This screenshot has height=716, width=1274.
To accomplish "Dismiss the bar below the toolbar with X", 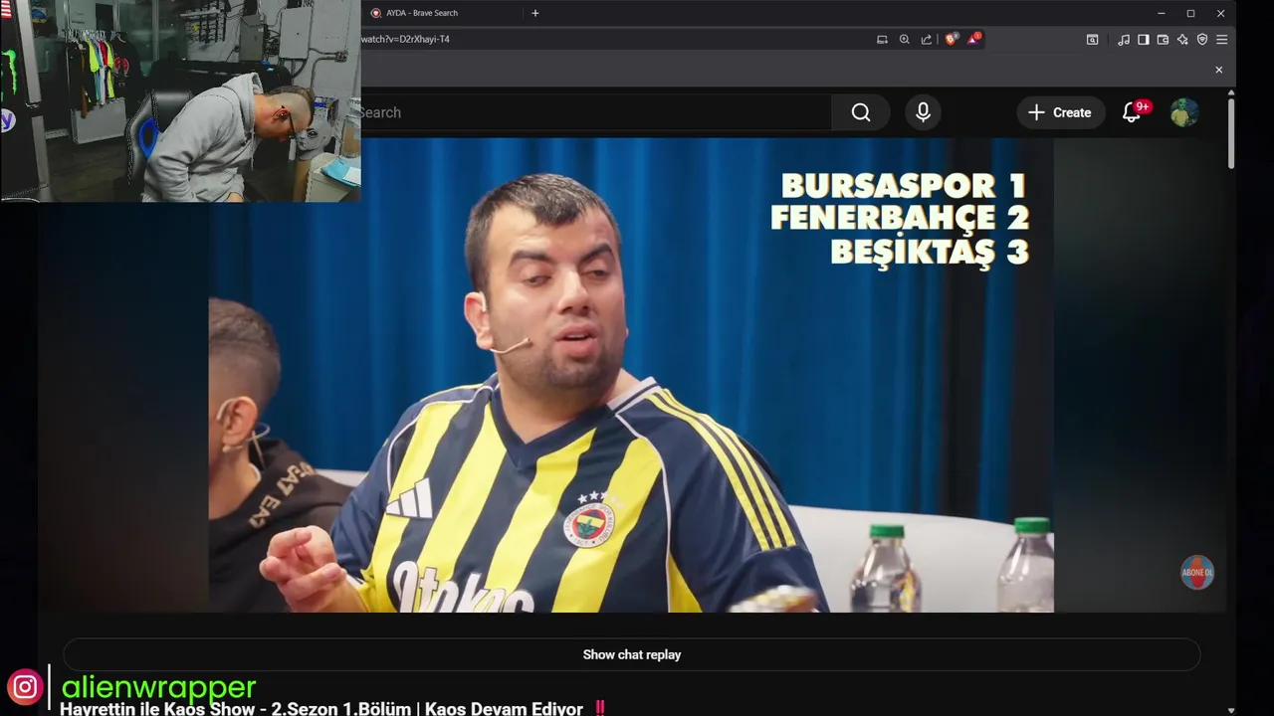I will (x=1218, y=70).
